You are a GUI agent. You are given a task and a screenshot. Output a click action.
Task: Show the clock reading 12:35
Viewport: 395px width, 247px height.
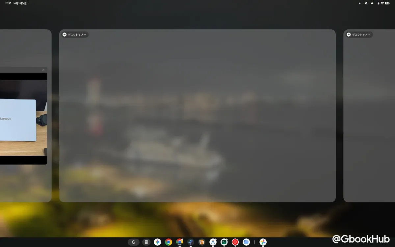(8, 3)
